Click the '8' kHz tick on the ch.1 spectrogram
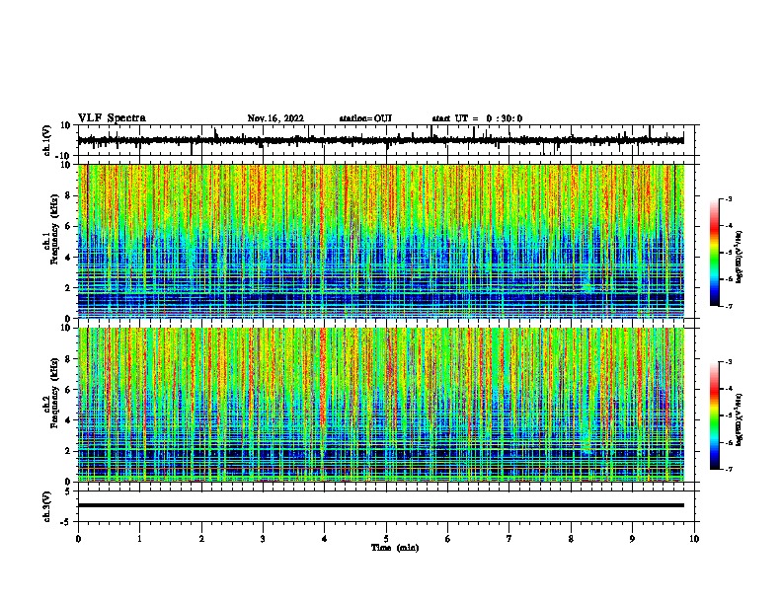Screen dimensions: 782x604 click(x=69, y=195)
